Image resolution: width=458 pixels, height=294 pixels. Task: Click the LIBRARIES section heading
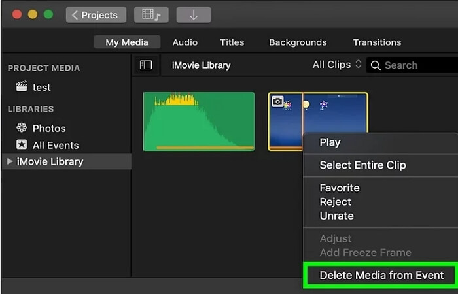(x=31, y=109)
